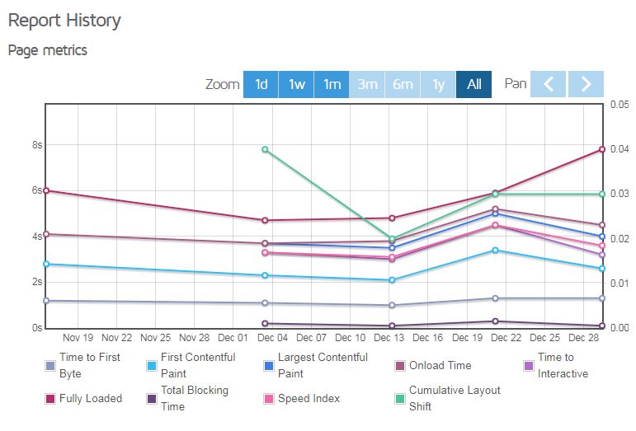Screen dimensions: 636x431
Task: Select the 1m zoom range
Action: [332, 84]
